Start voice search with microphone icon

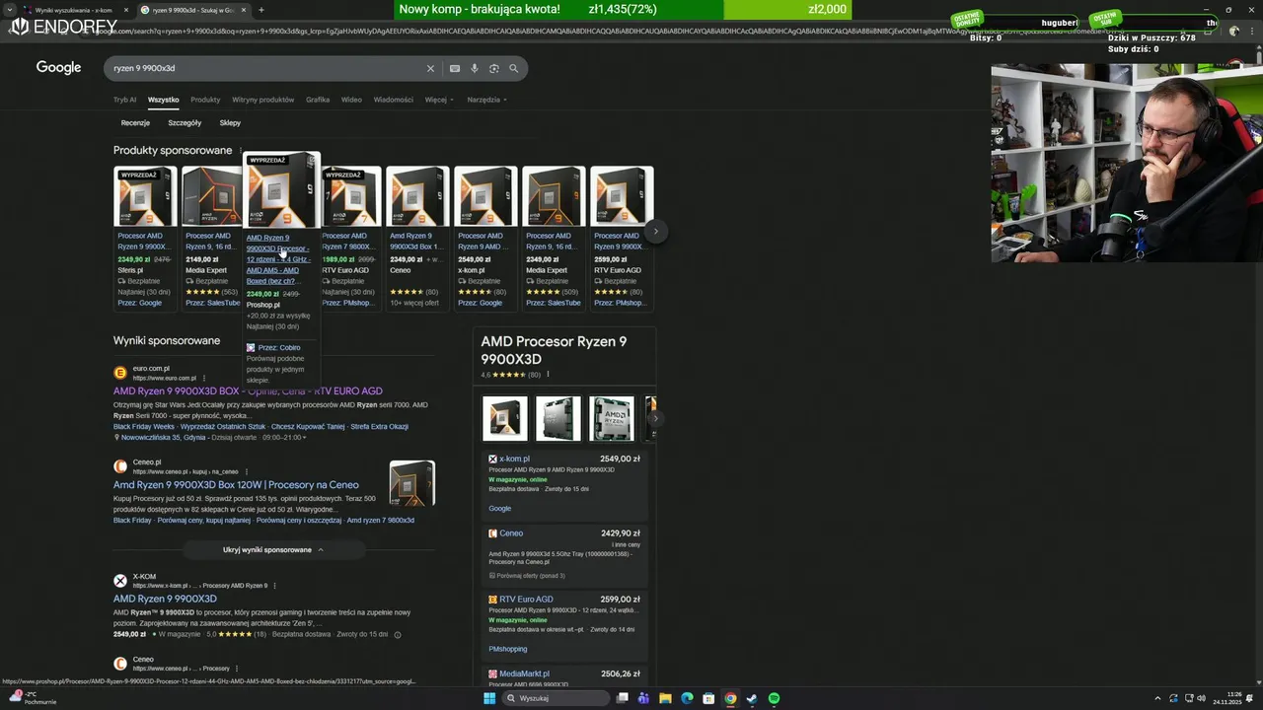(x=475, y=68)
